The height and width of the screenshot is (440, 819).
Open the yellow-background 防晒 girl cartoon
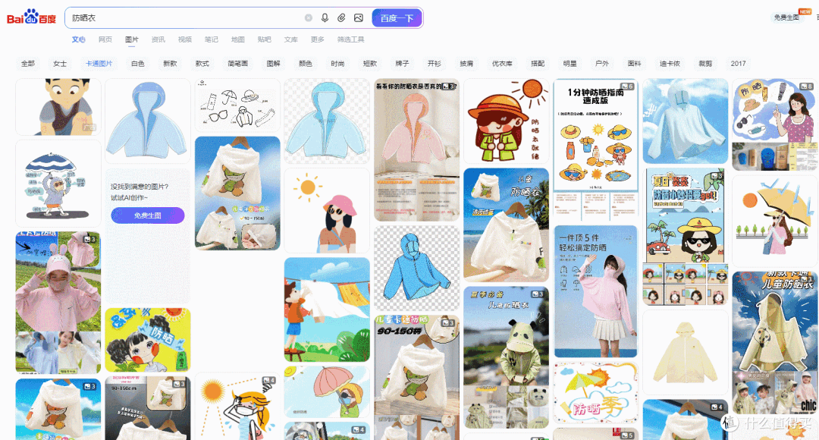click(148, 340)
